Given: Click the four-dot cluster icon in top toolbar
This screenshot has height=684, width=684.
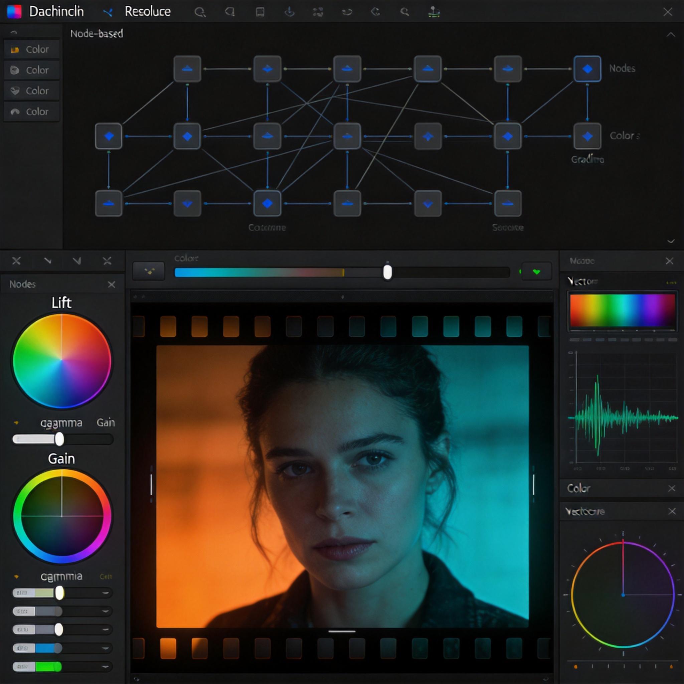Looking at the screenshot, I should pos(318,12).
